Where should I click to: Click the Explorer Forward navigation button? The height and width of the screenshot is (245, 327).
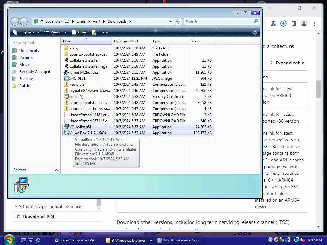tap(24, 21)
